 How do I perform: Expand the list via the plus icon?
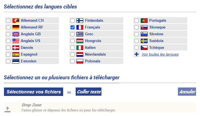tap(137, 54)
